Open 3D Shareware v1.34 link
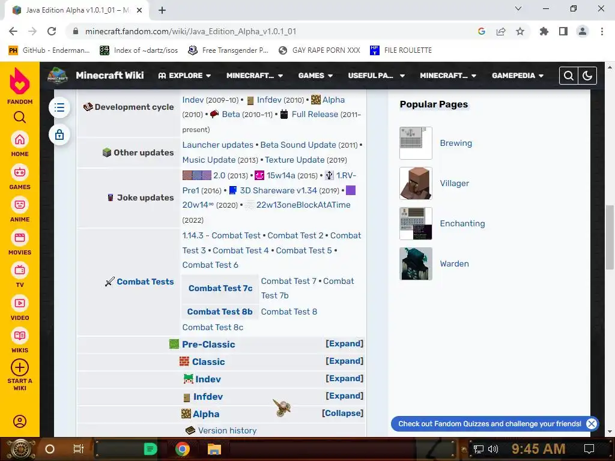 tap(278, 190)
